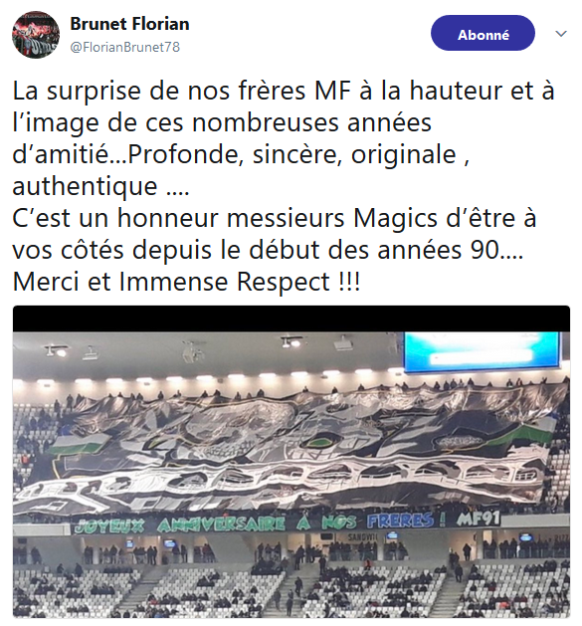This screenshot has height=626, width=582.
Task: Click the 'Merci et Immense Respect !!!' line
Action: coord(186,282)
